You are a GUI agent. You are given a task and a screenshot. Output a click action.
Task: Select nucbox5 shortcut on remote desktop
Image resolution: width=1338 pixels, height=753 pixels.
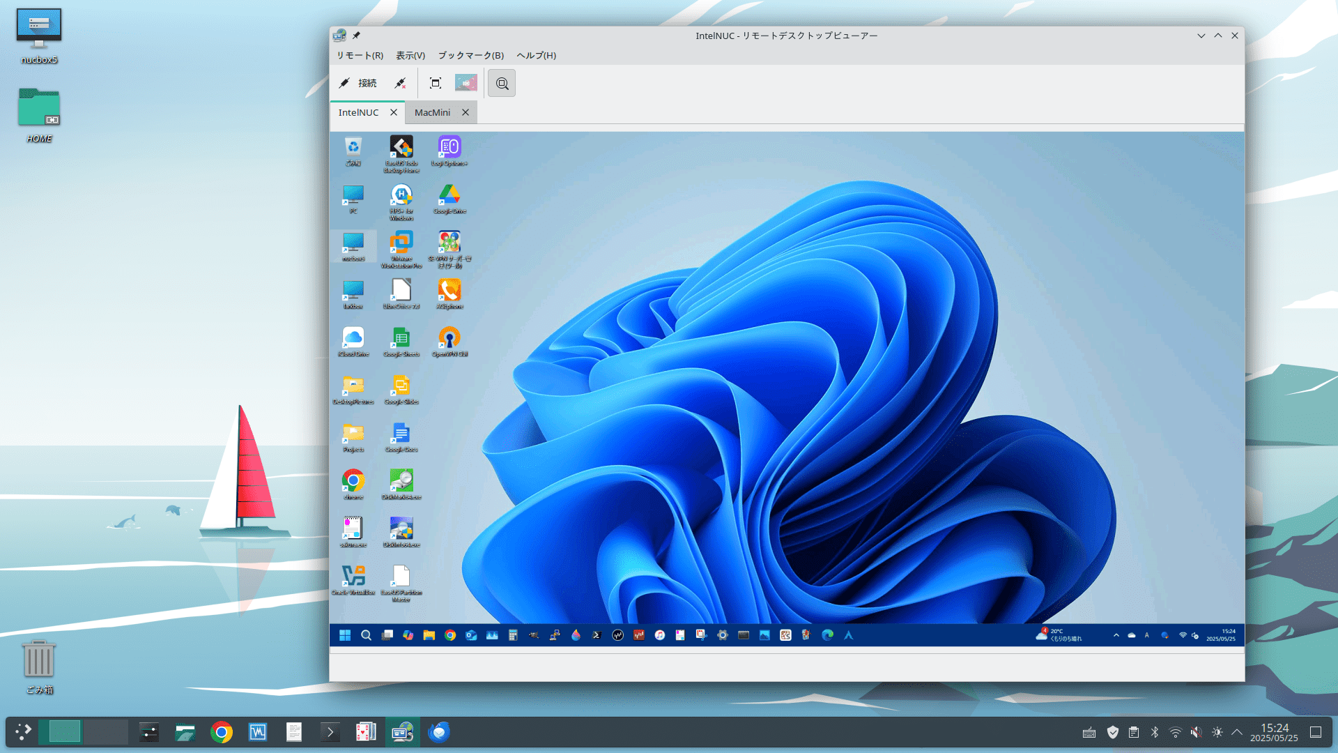pos(353,247)
